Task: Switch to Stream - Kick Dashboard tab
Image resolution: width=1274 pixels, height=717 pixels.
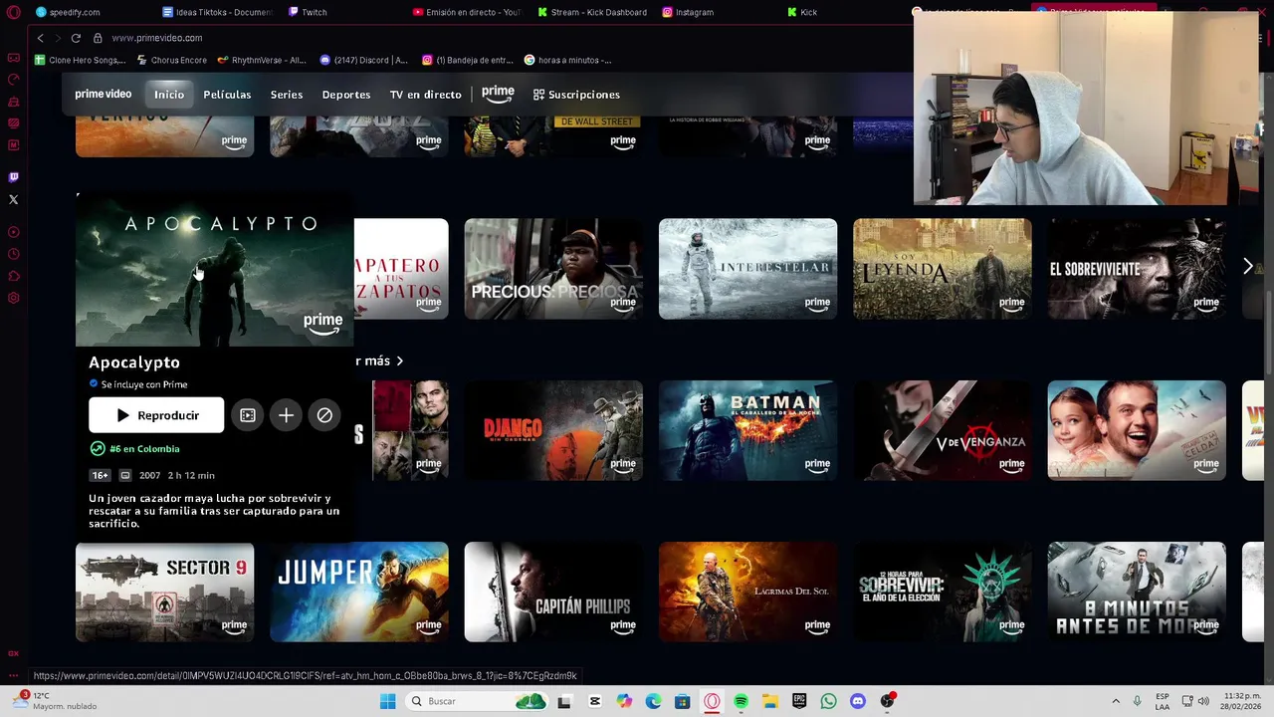Action: (x=591, y=12)
